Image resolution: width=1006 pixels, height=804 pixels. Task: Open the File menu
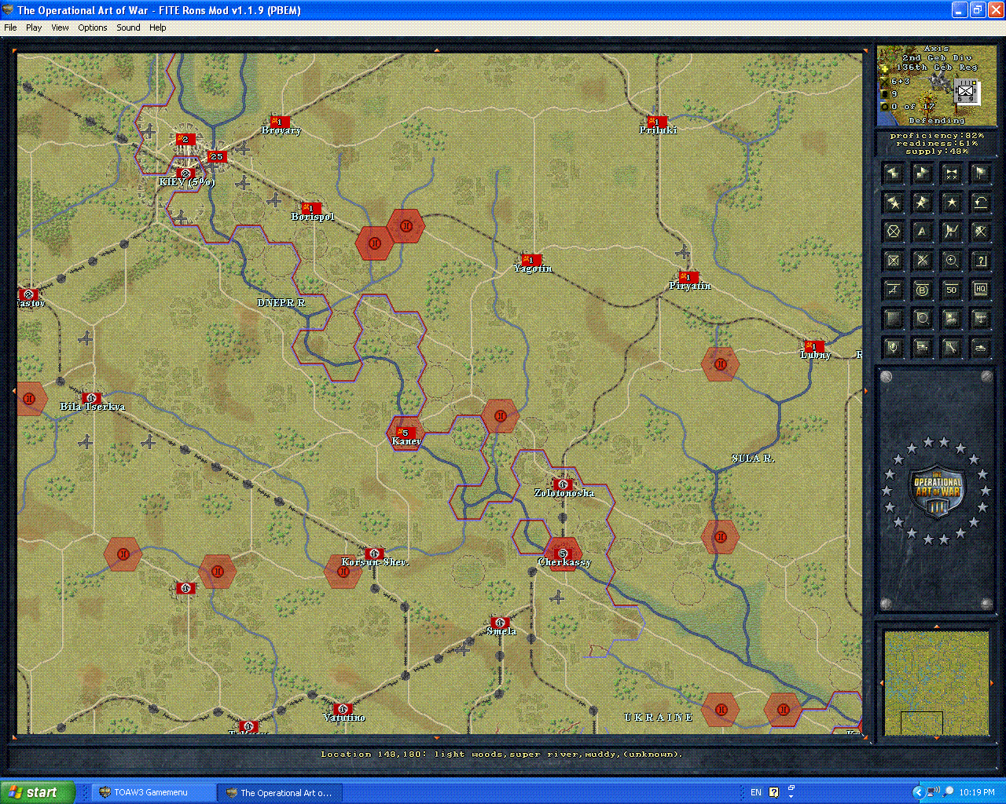click(10, 27)
